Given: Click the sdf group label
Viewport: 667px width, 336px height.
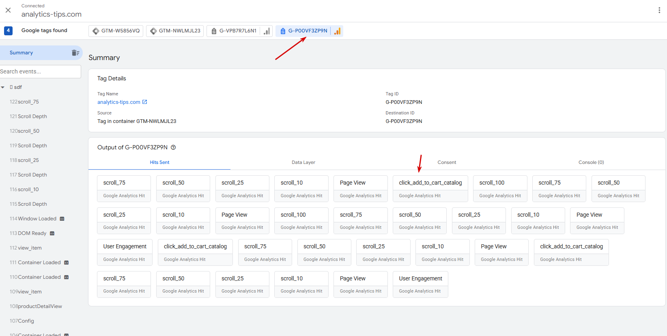Looking at the screenshot, I should point(16,87).
